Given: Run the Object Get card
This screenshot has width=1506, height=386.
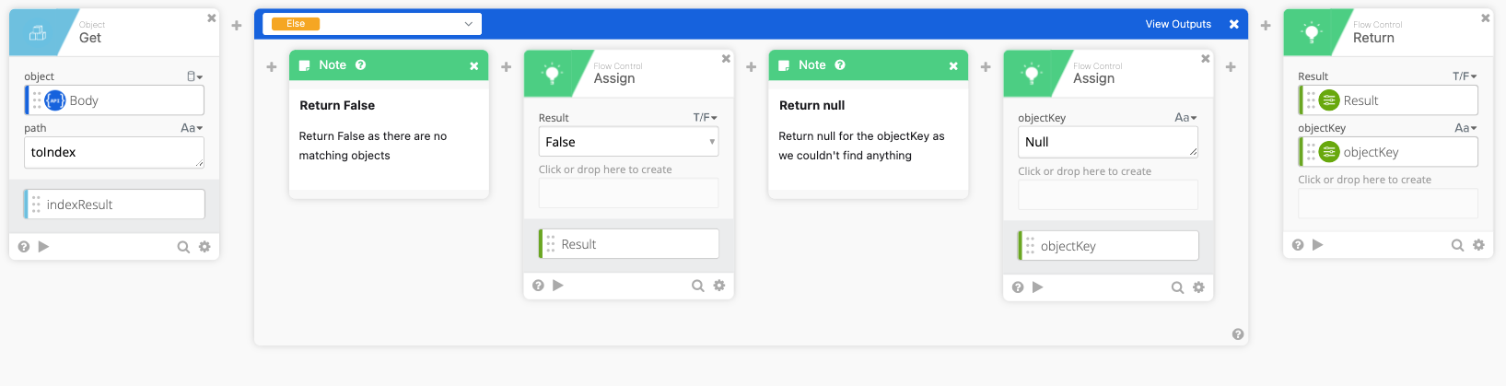Looking at the screenshot, I should tap(43, 247).
